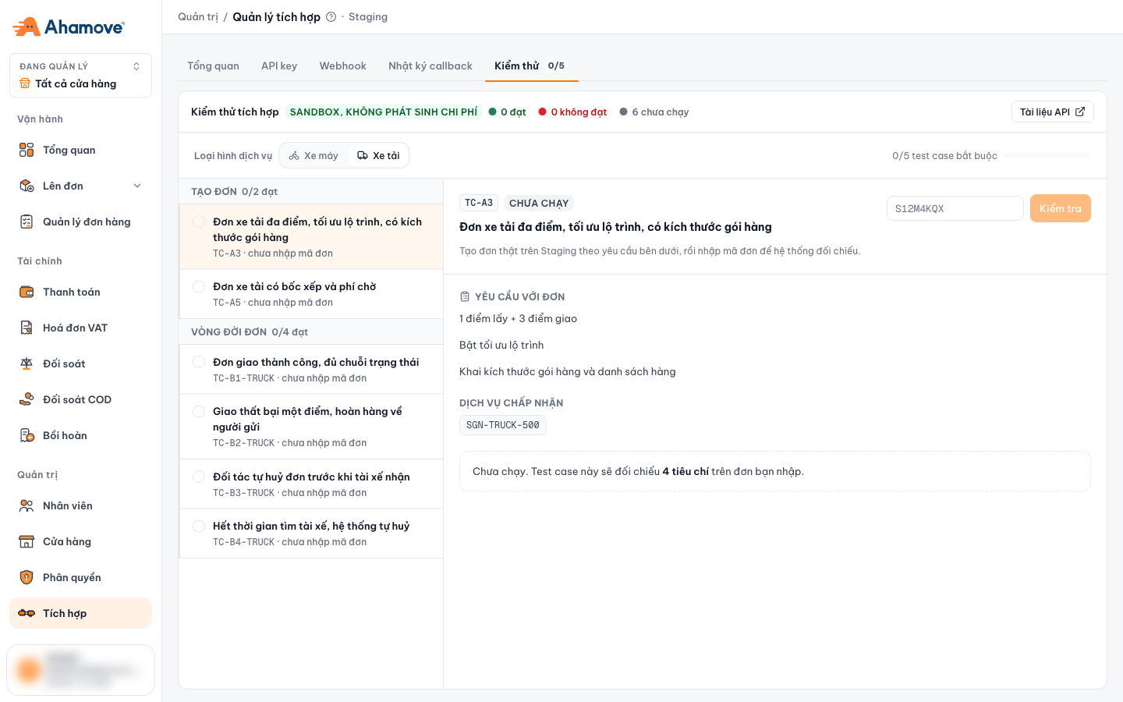
Task: Click the "0 không đạt" status counter
Action: 572,112
